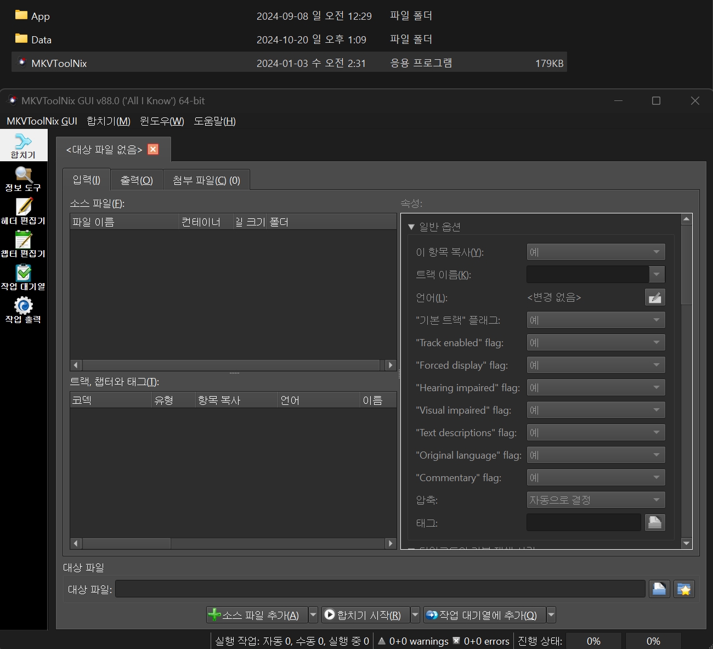Select MKVToolNix file row in Explorer

tap(289, 62)
